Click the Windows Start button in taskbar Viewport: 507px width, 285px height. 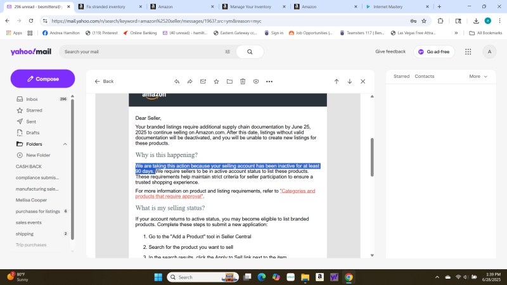point(157,277)
